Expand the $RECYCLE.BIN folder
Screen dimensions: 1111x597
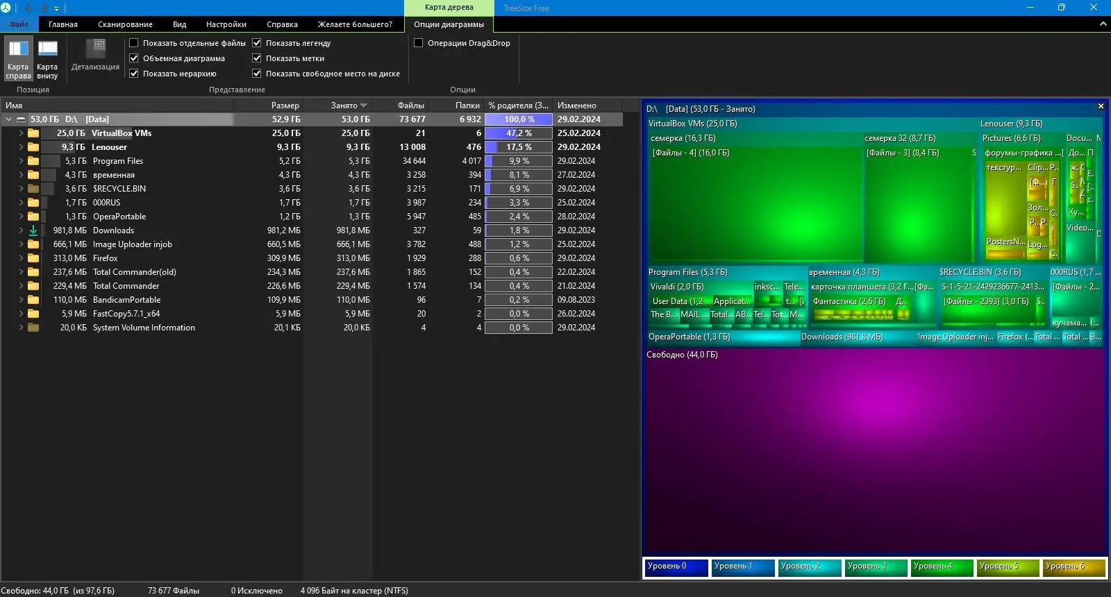pos(21,189)
